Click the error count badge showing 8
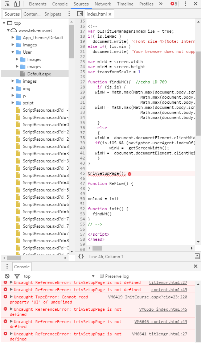The width and height of the screenshot is (201, 343). pyautogui.click(x=174, y=4)
